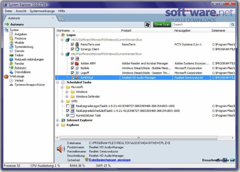Click the scrollbar left arrow

[57, 138]
